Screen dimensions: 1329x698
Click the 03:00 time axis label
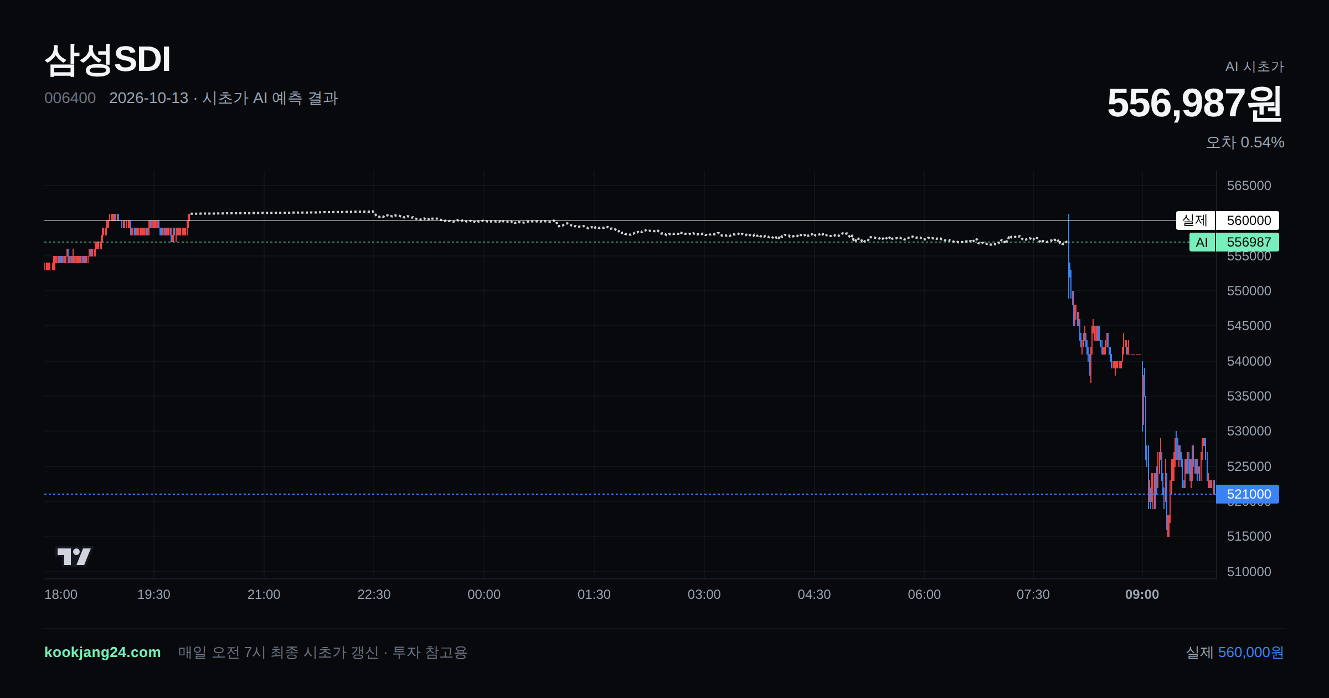[x=704, y=594]
